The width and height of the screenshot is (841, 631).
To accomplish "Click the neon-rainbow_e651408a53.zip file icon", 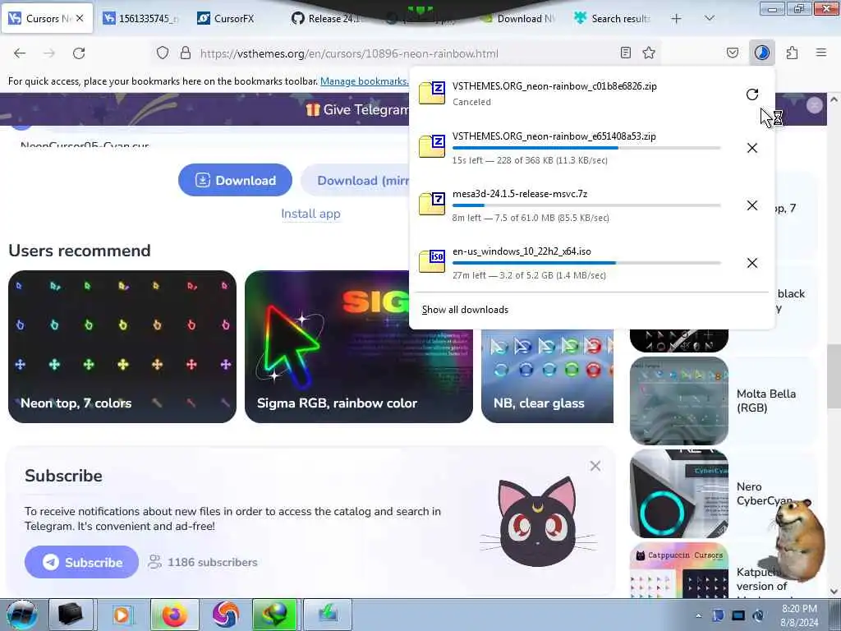I will click(x=432, y=146).
